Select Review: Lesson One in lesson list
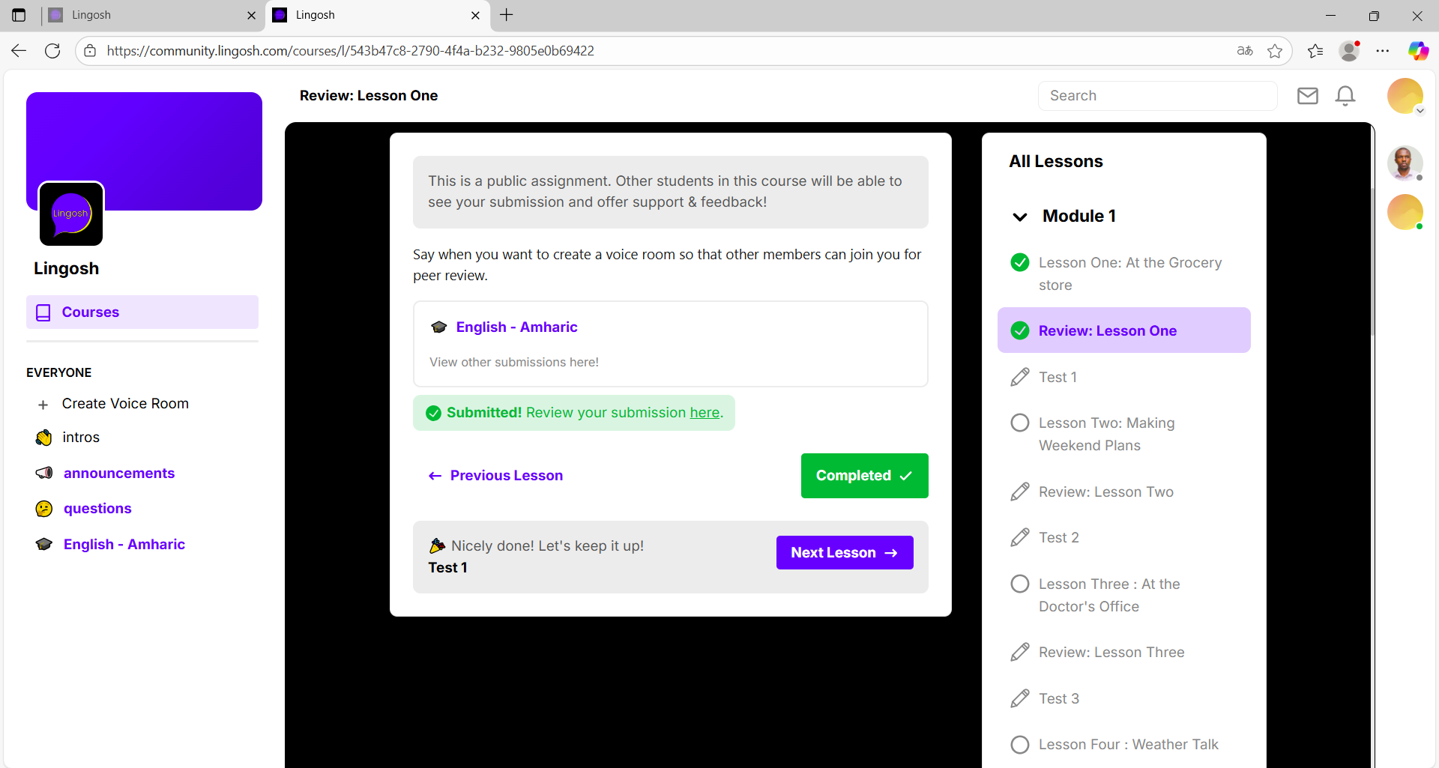Viewport: 1439px width, 768px height. coord(1124,330)
